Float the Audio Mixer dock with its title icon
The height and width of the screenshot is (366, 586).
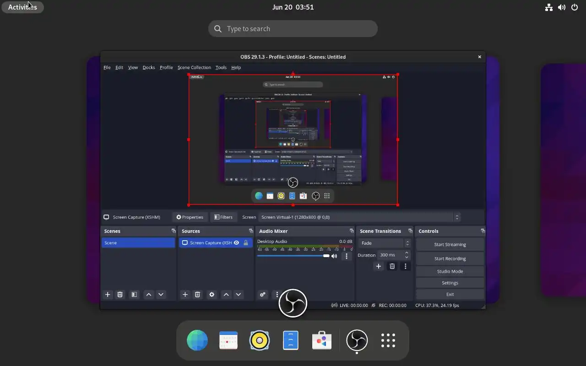[352, 231]
